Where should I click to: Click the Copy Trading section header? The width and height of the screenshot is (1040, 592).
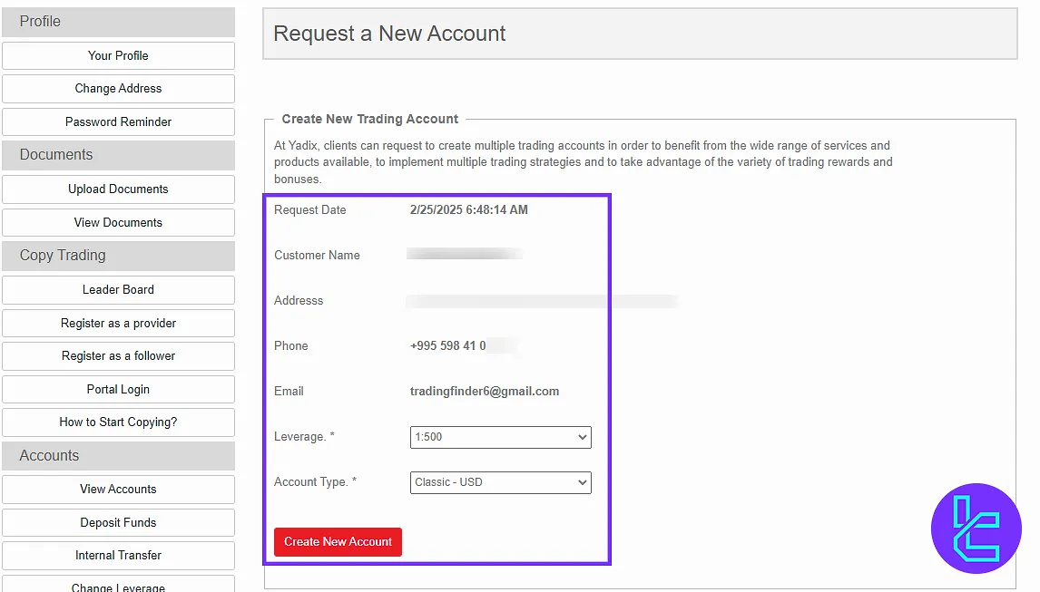click(118, 256)
